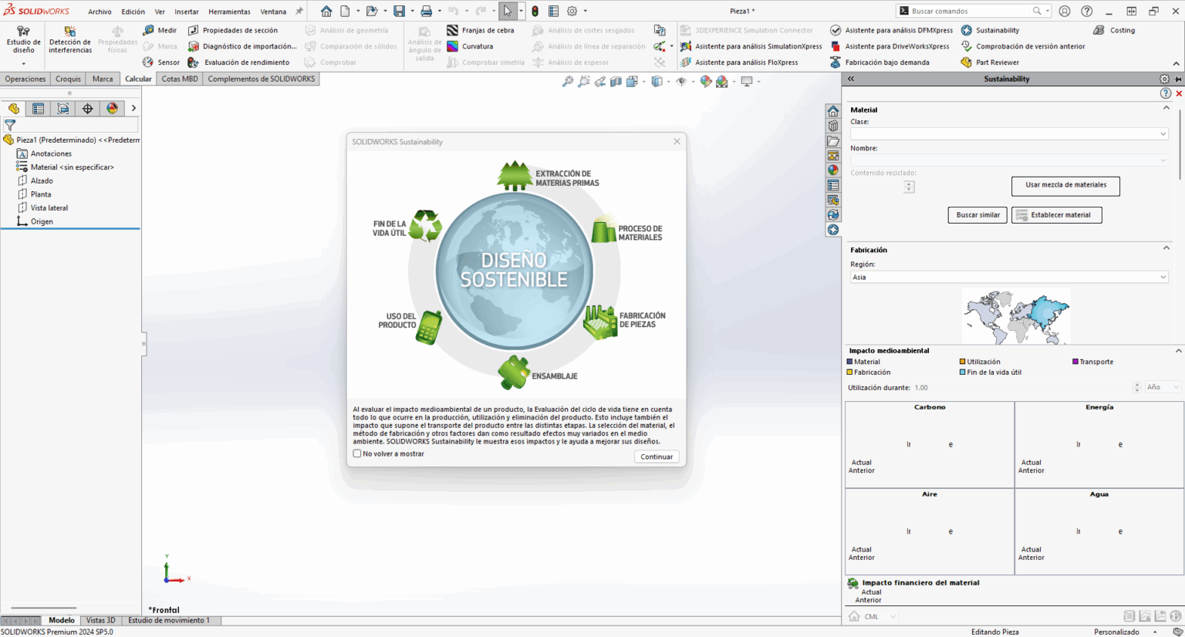Activate the Zoom to area tool
The width and height of the screenshot is (1185, 637).
coord(584,81)
